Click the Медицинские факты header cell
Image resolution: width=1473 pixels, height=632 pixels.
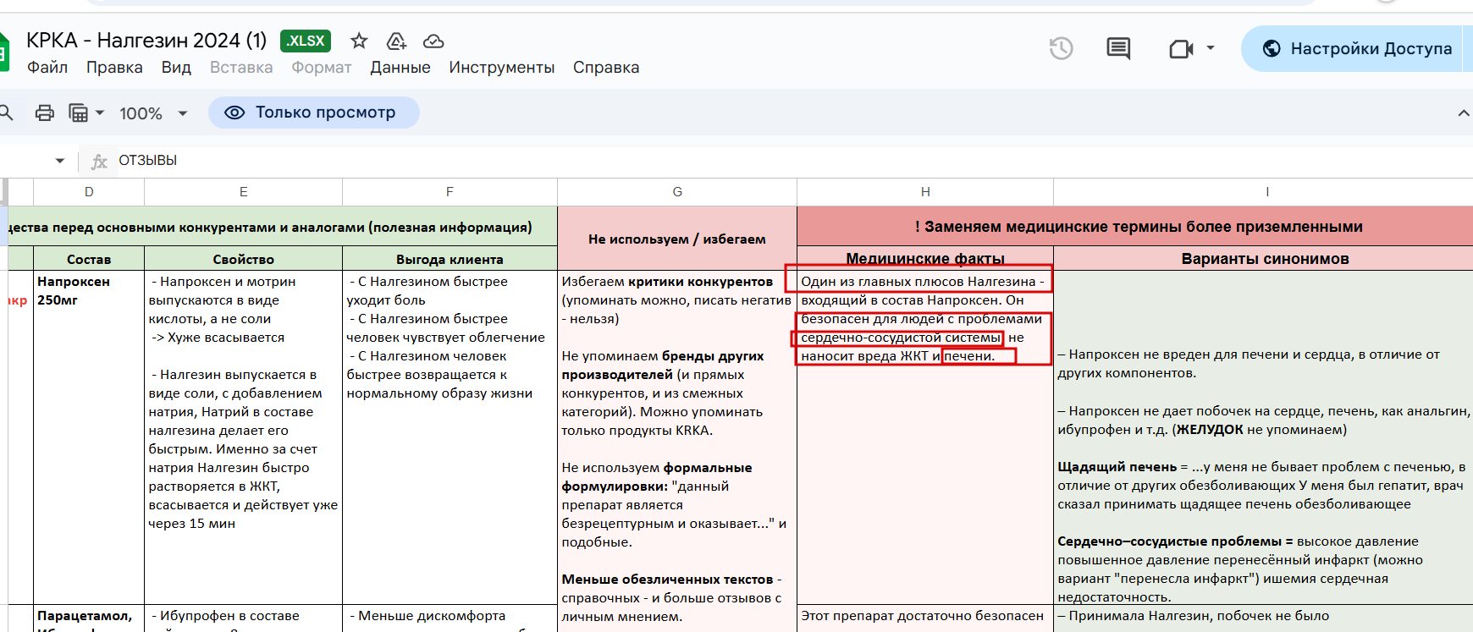pyautogui.click(x=925, y=259)
